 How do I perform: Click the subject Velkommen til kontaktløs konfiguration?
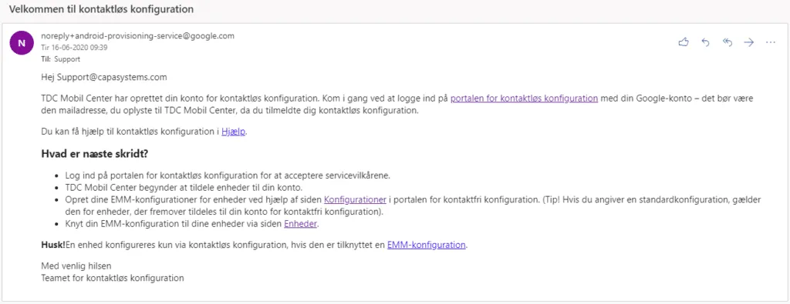101,9
